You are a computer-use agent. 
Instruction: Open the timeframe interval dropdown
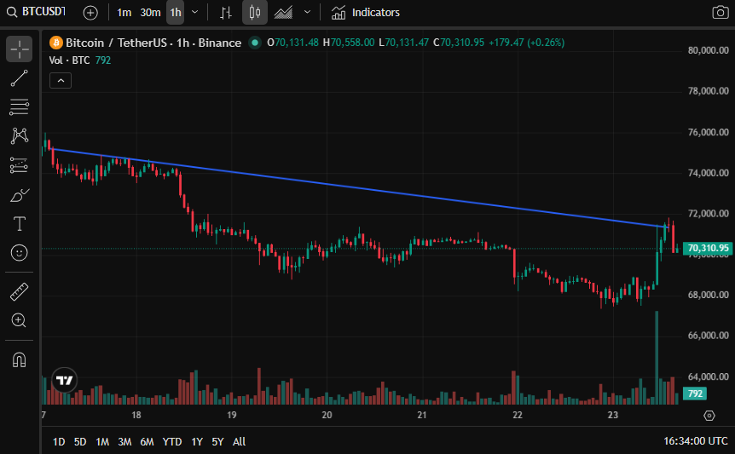pyautogui.click(x=195, y=12)
